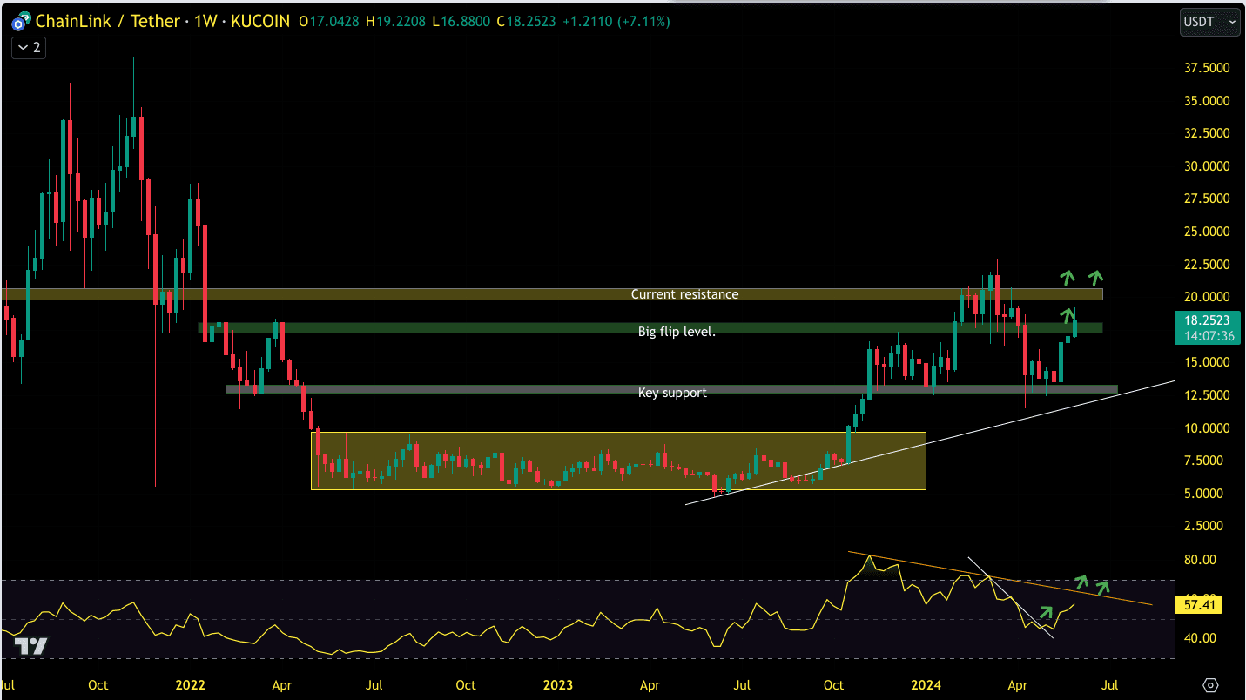Click the RSI value tag 57.41
Image resolution: width=1246 pixels, height=700 pixels.
pos(1199,604)
